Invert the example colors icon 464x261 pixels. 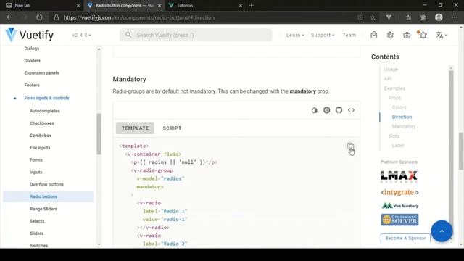[x=314, y=110]
